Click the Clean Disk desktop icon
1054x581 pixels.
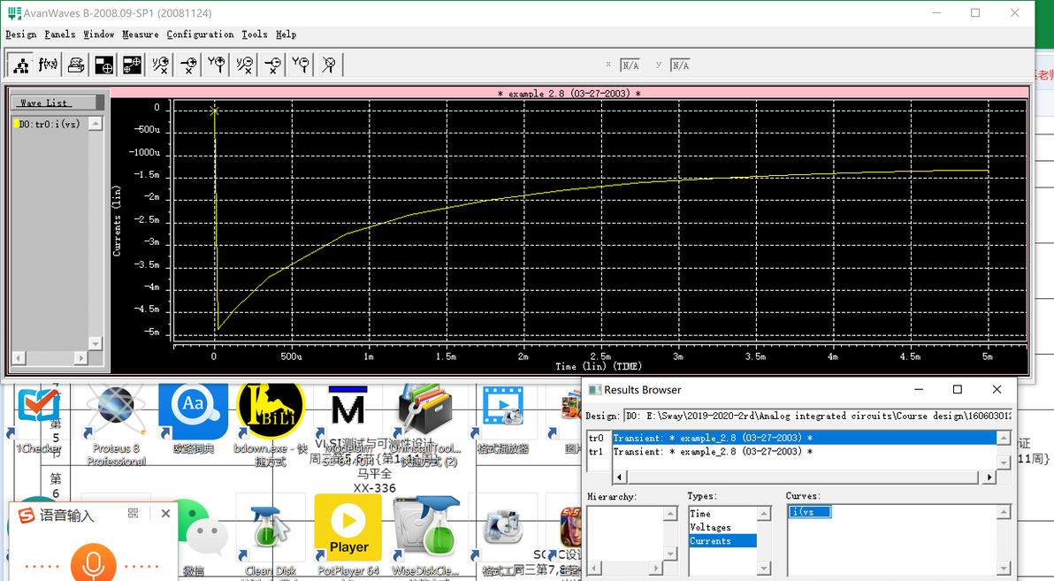(271, 535)
